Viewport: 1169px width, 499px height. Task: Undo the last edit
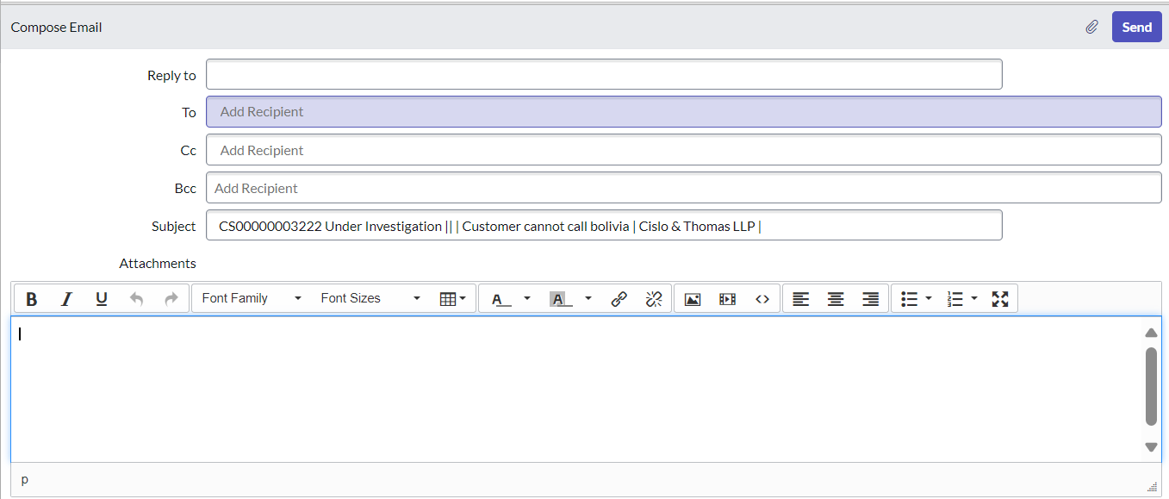pos(136,298)
